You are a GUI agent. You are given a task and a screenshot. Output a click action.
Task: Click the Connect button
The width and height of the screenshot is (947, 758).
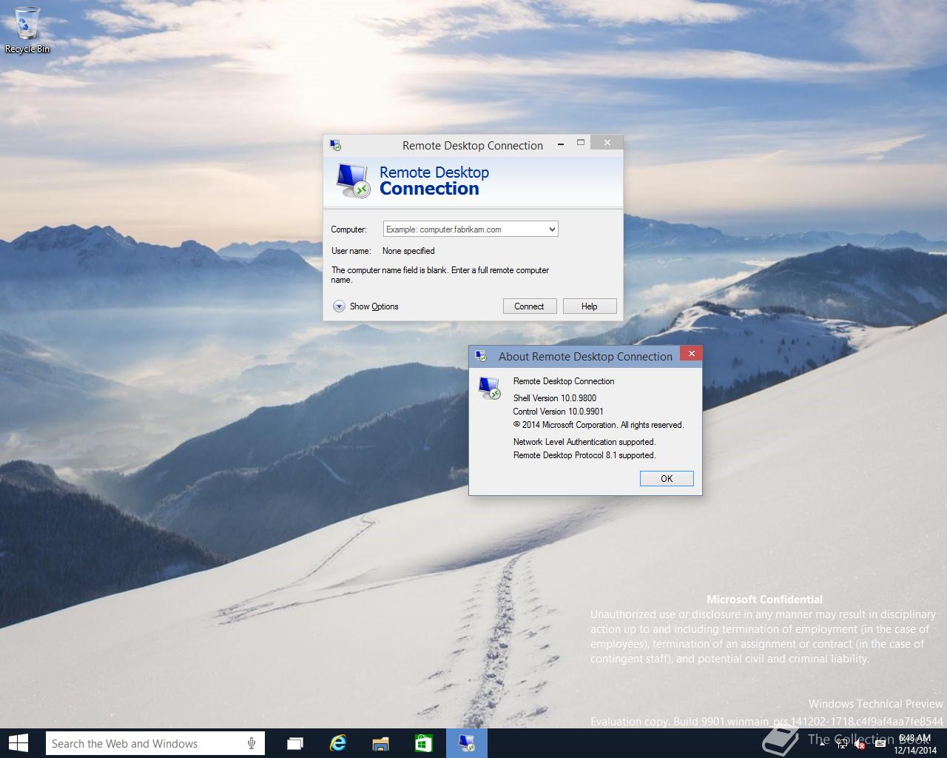[x=529, y=306]
